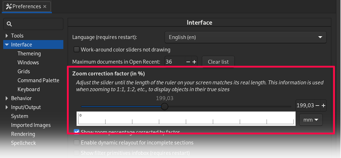Increase Maximum documents with plus button
This screenshot has width=341, height=158.
[194, 62]
